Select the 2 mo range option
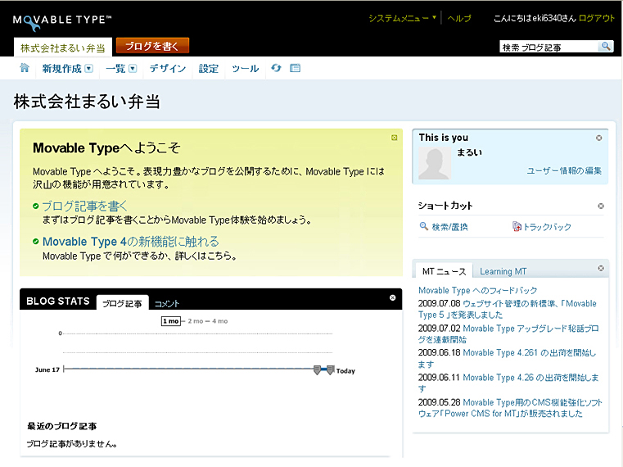The image size is (623, 467). click(196, 321)
